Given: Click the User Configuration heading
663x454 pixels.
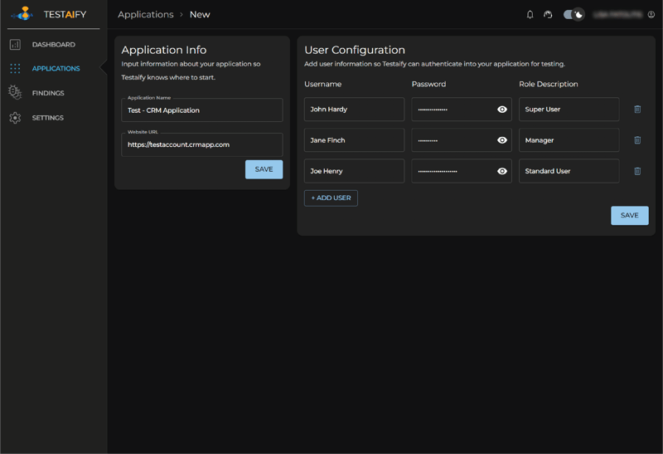Looking at the screenshot, I should pos(355,50).
